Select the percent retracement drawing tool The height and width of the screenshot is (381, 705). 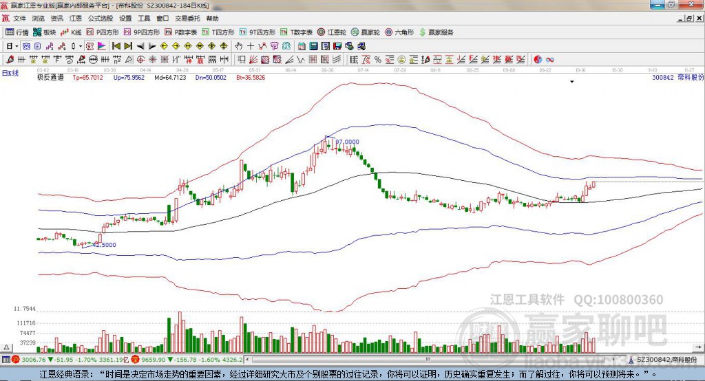[378, 59]
